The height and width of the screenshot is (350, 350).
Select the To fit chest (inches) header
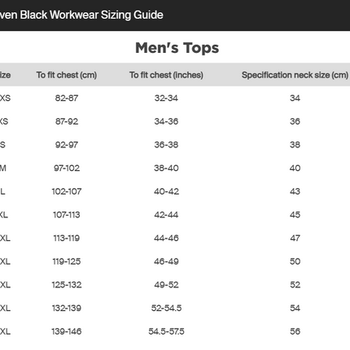tap(166, 75)
